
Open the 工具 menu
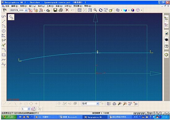tap(50, 6)
